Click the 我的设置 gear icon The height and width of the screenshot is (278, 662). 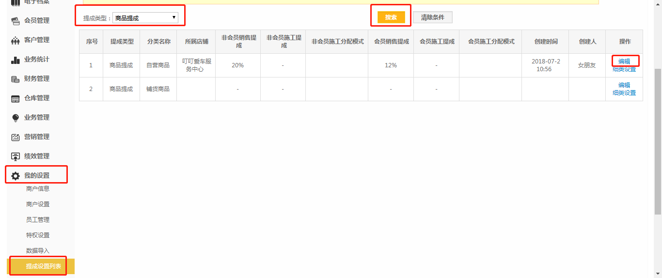(x=16, y=176)
